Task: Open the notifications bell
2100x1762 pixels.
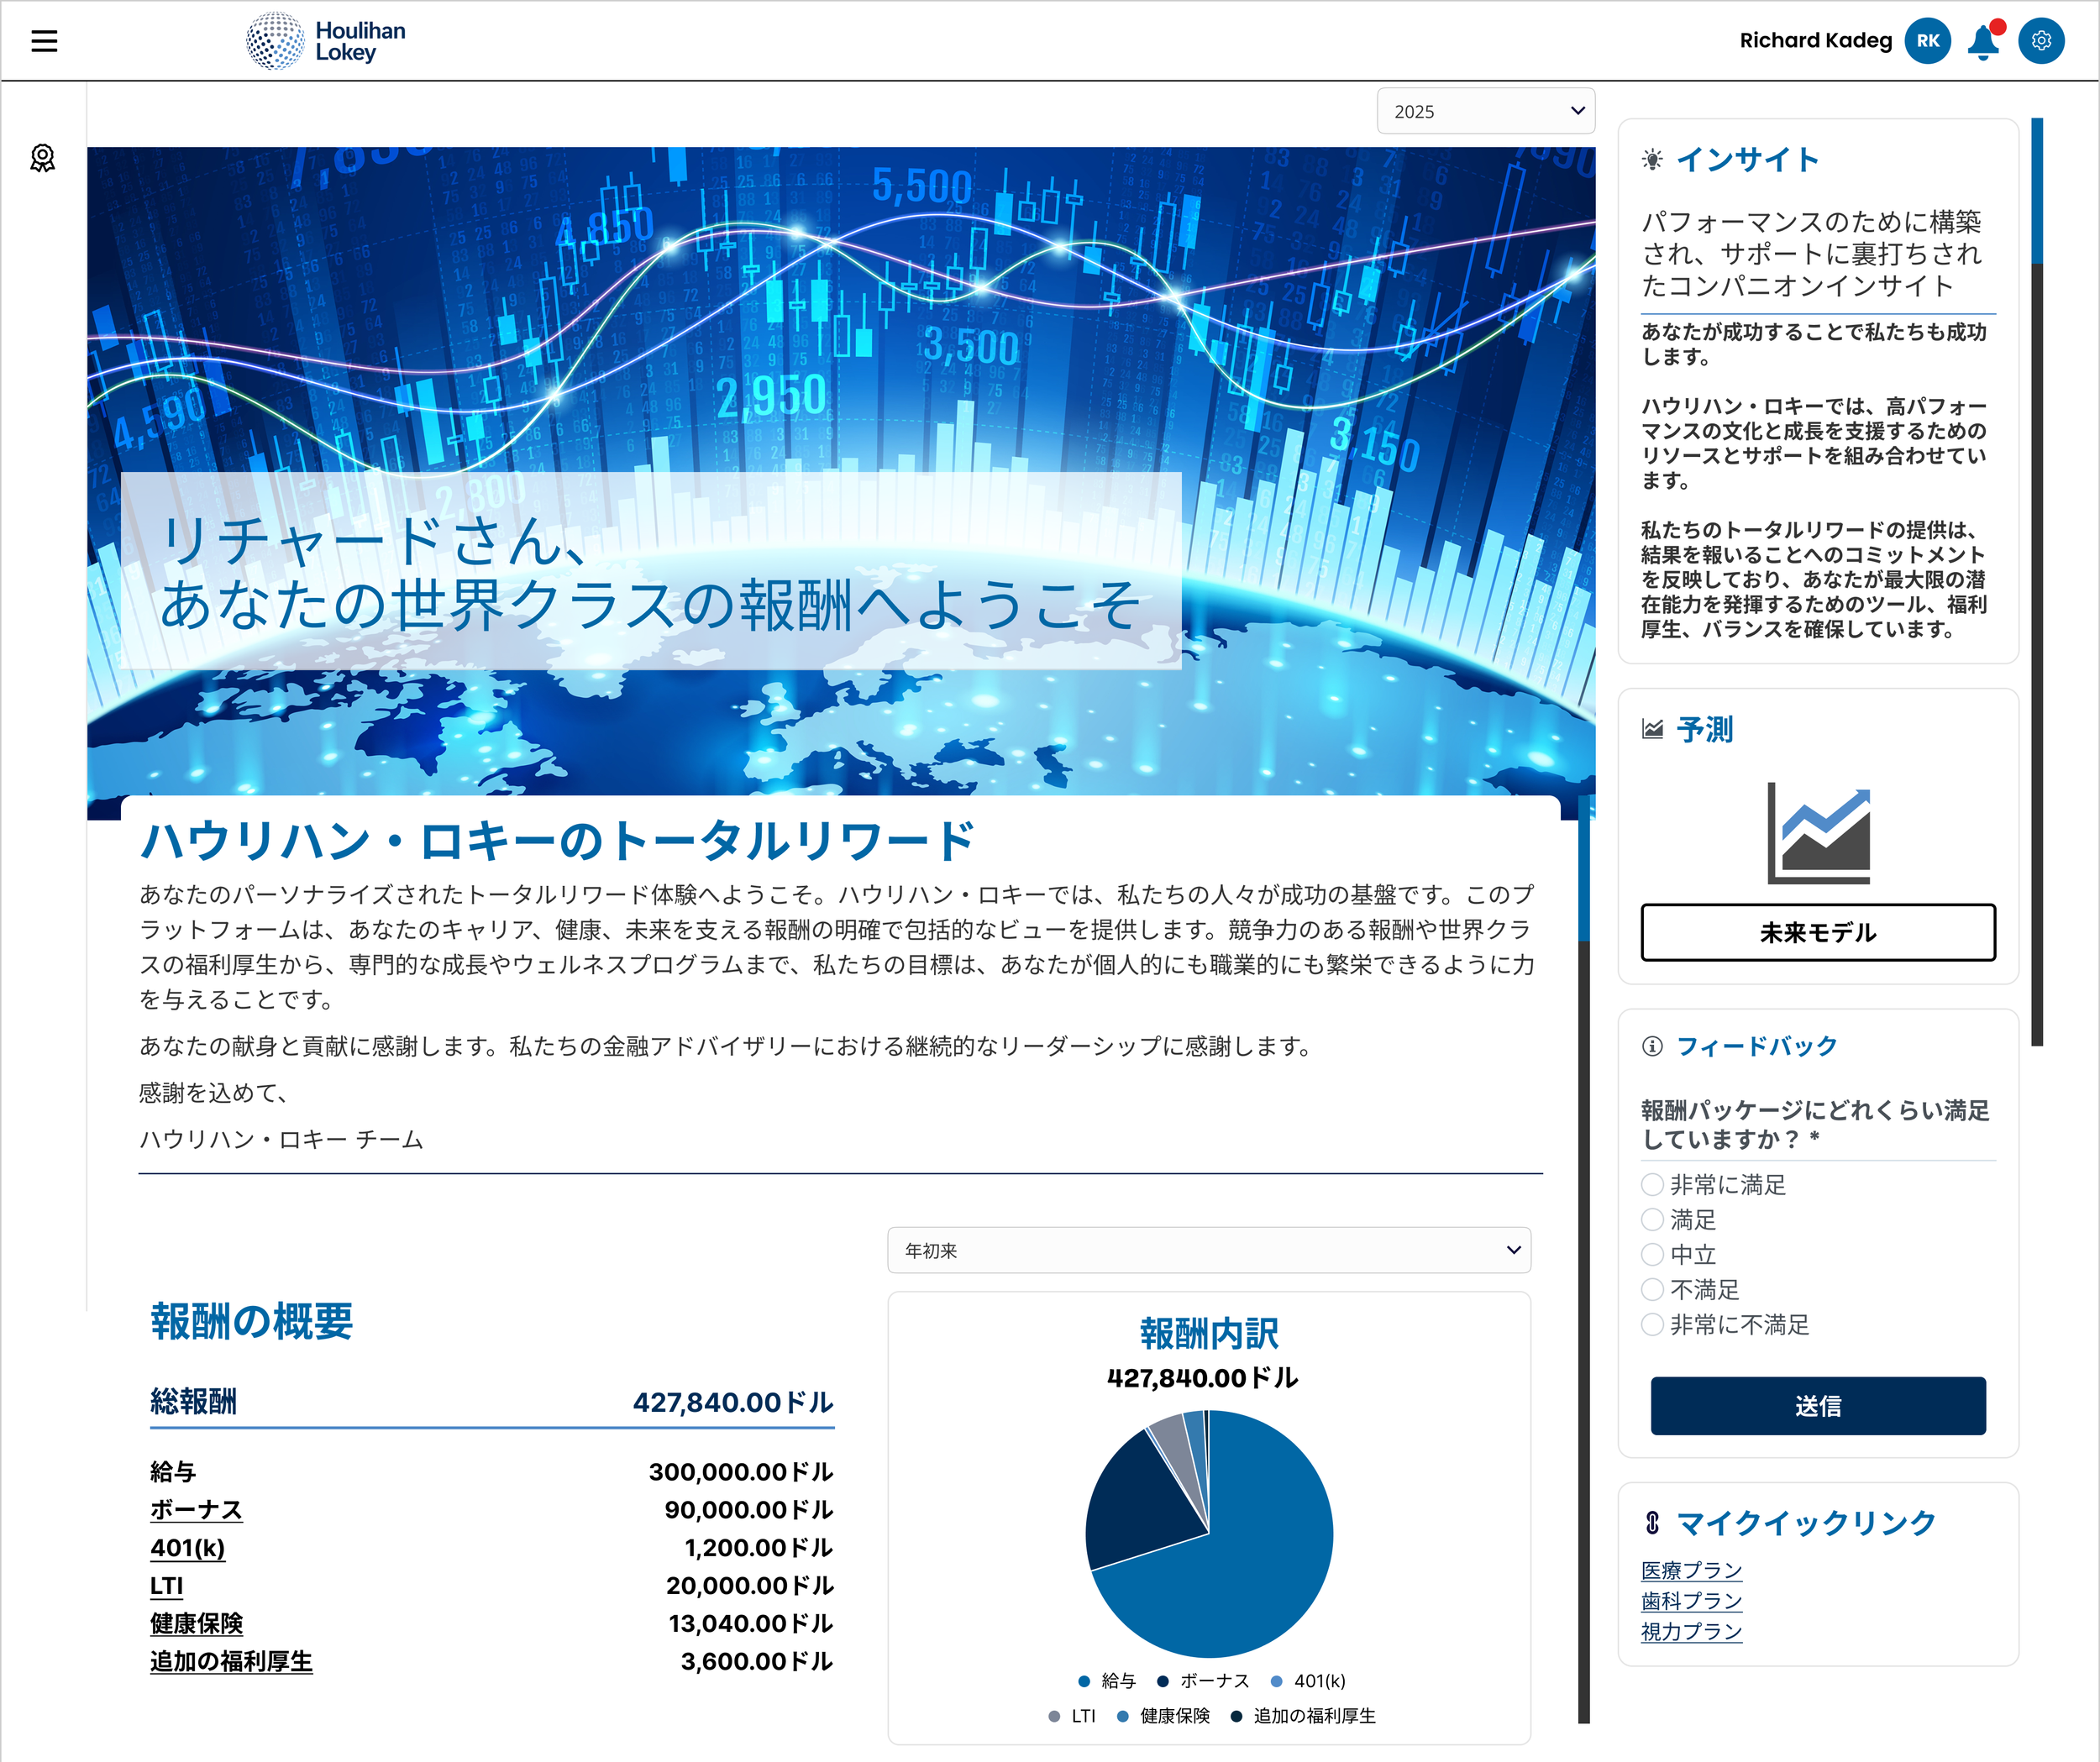Action: pos(1983,42)
